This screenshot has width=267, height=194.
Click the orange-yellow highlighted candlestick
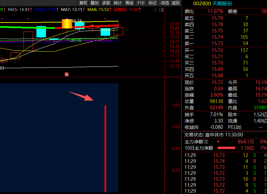click(x=67, y=24)
